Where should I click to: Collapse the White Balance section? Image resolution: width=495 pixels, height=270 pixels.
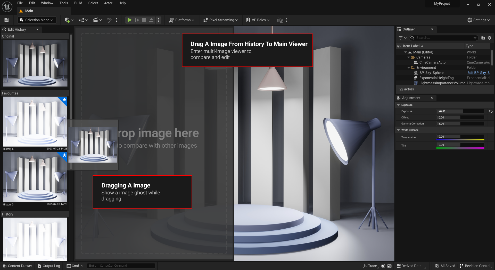[398, 130]
